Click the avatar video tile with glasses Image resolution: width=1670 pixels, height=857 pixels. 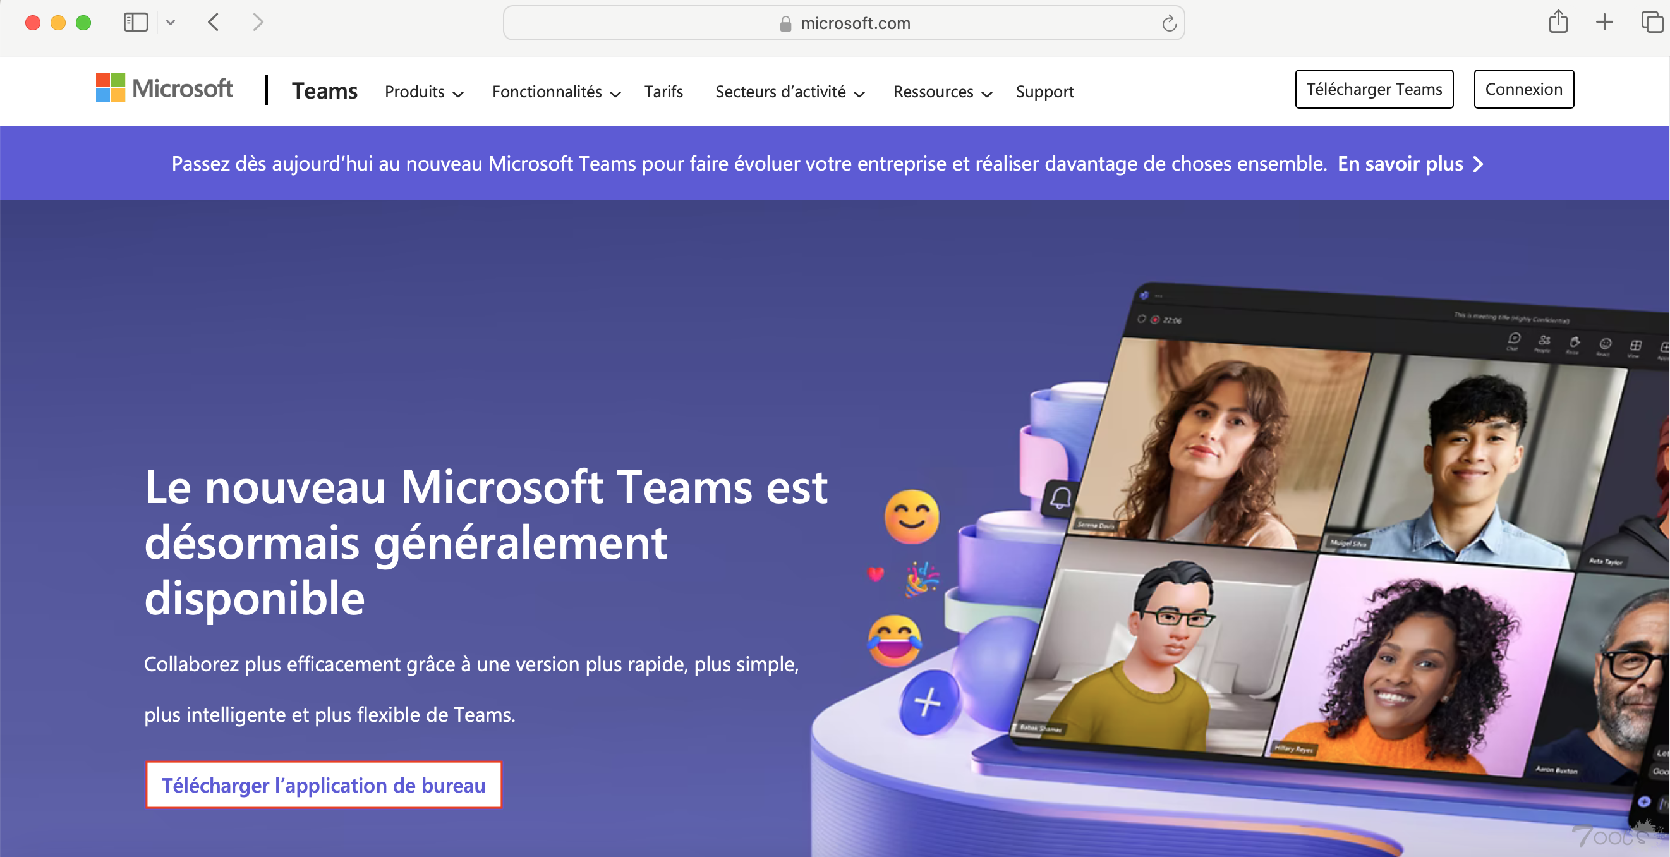(1164, 645)
